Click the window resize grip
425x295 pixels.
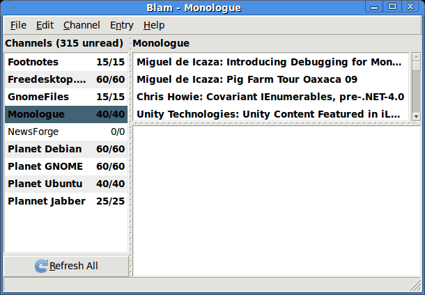416,286
